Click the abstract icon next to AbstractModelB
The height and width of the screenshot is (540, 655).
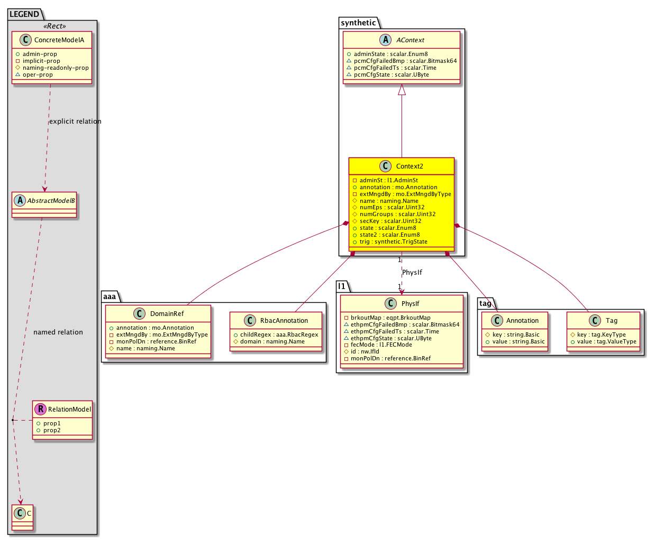20,200
